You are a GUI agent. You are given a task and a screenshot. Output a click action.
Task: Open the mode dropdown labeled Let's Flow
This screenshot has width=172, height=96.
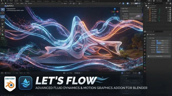point(10,3)
